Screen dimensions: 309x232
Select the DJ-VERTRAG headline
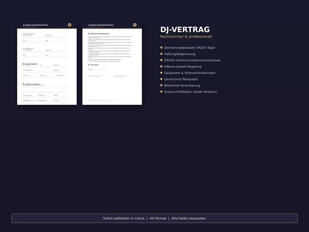[185, 30]
